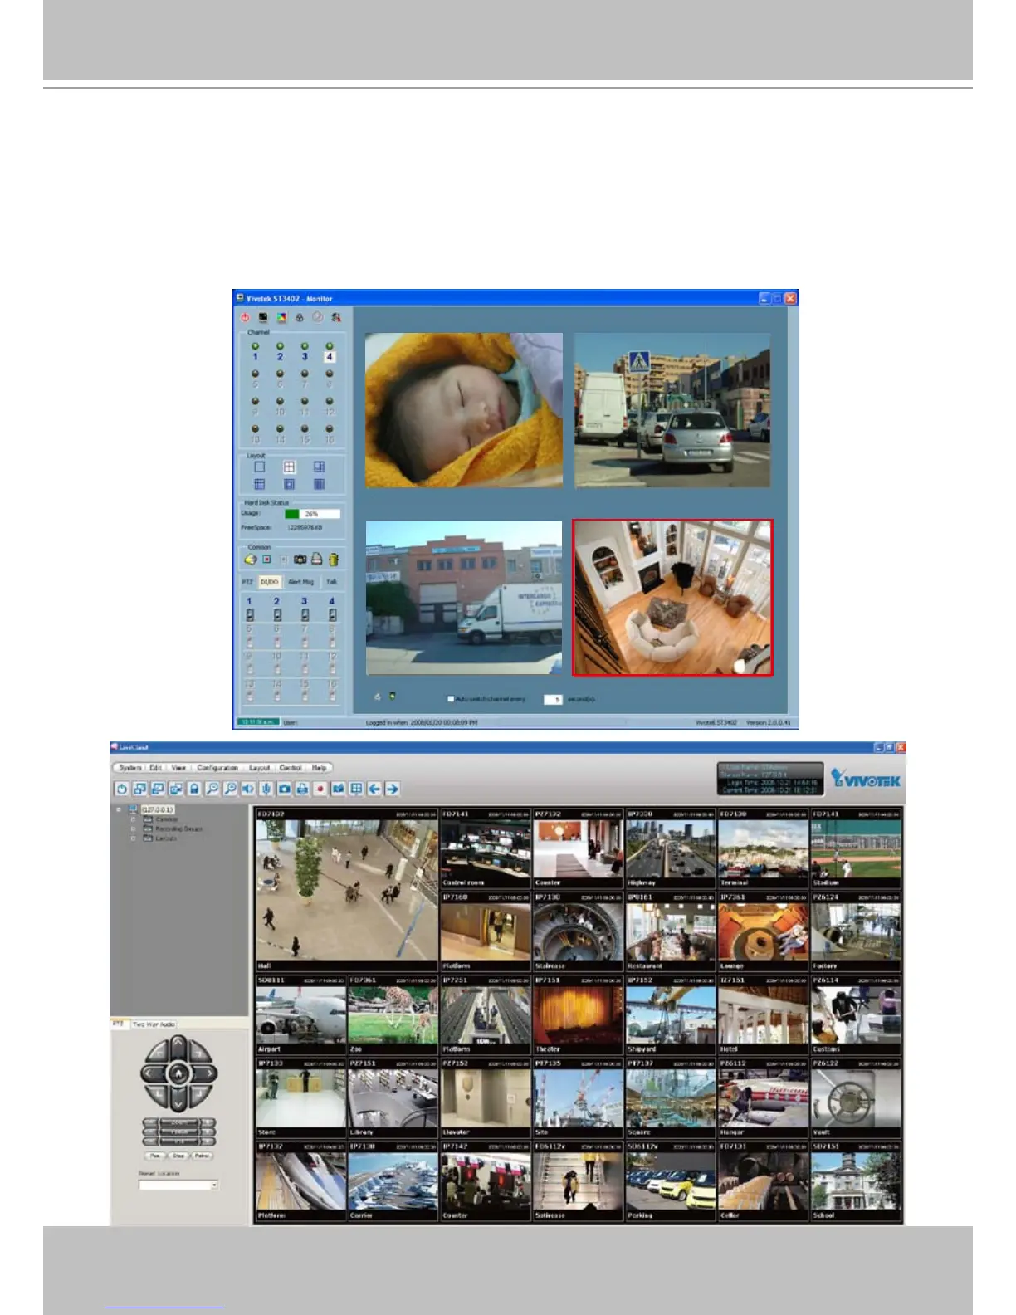Click the printer icon in Common section
This screenshot has width=1016, height=1315.
click(316, 560)
